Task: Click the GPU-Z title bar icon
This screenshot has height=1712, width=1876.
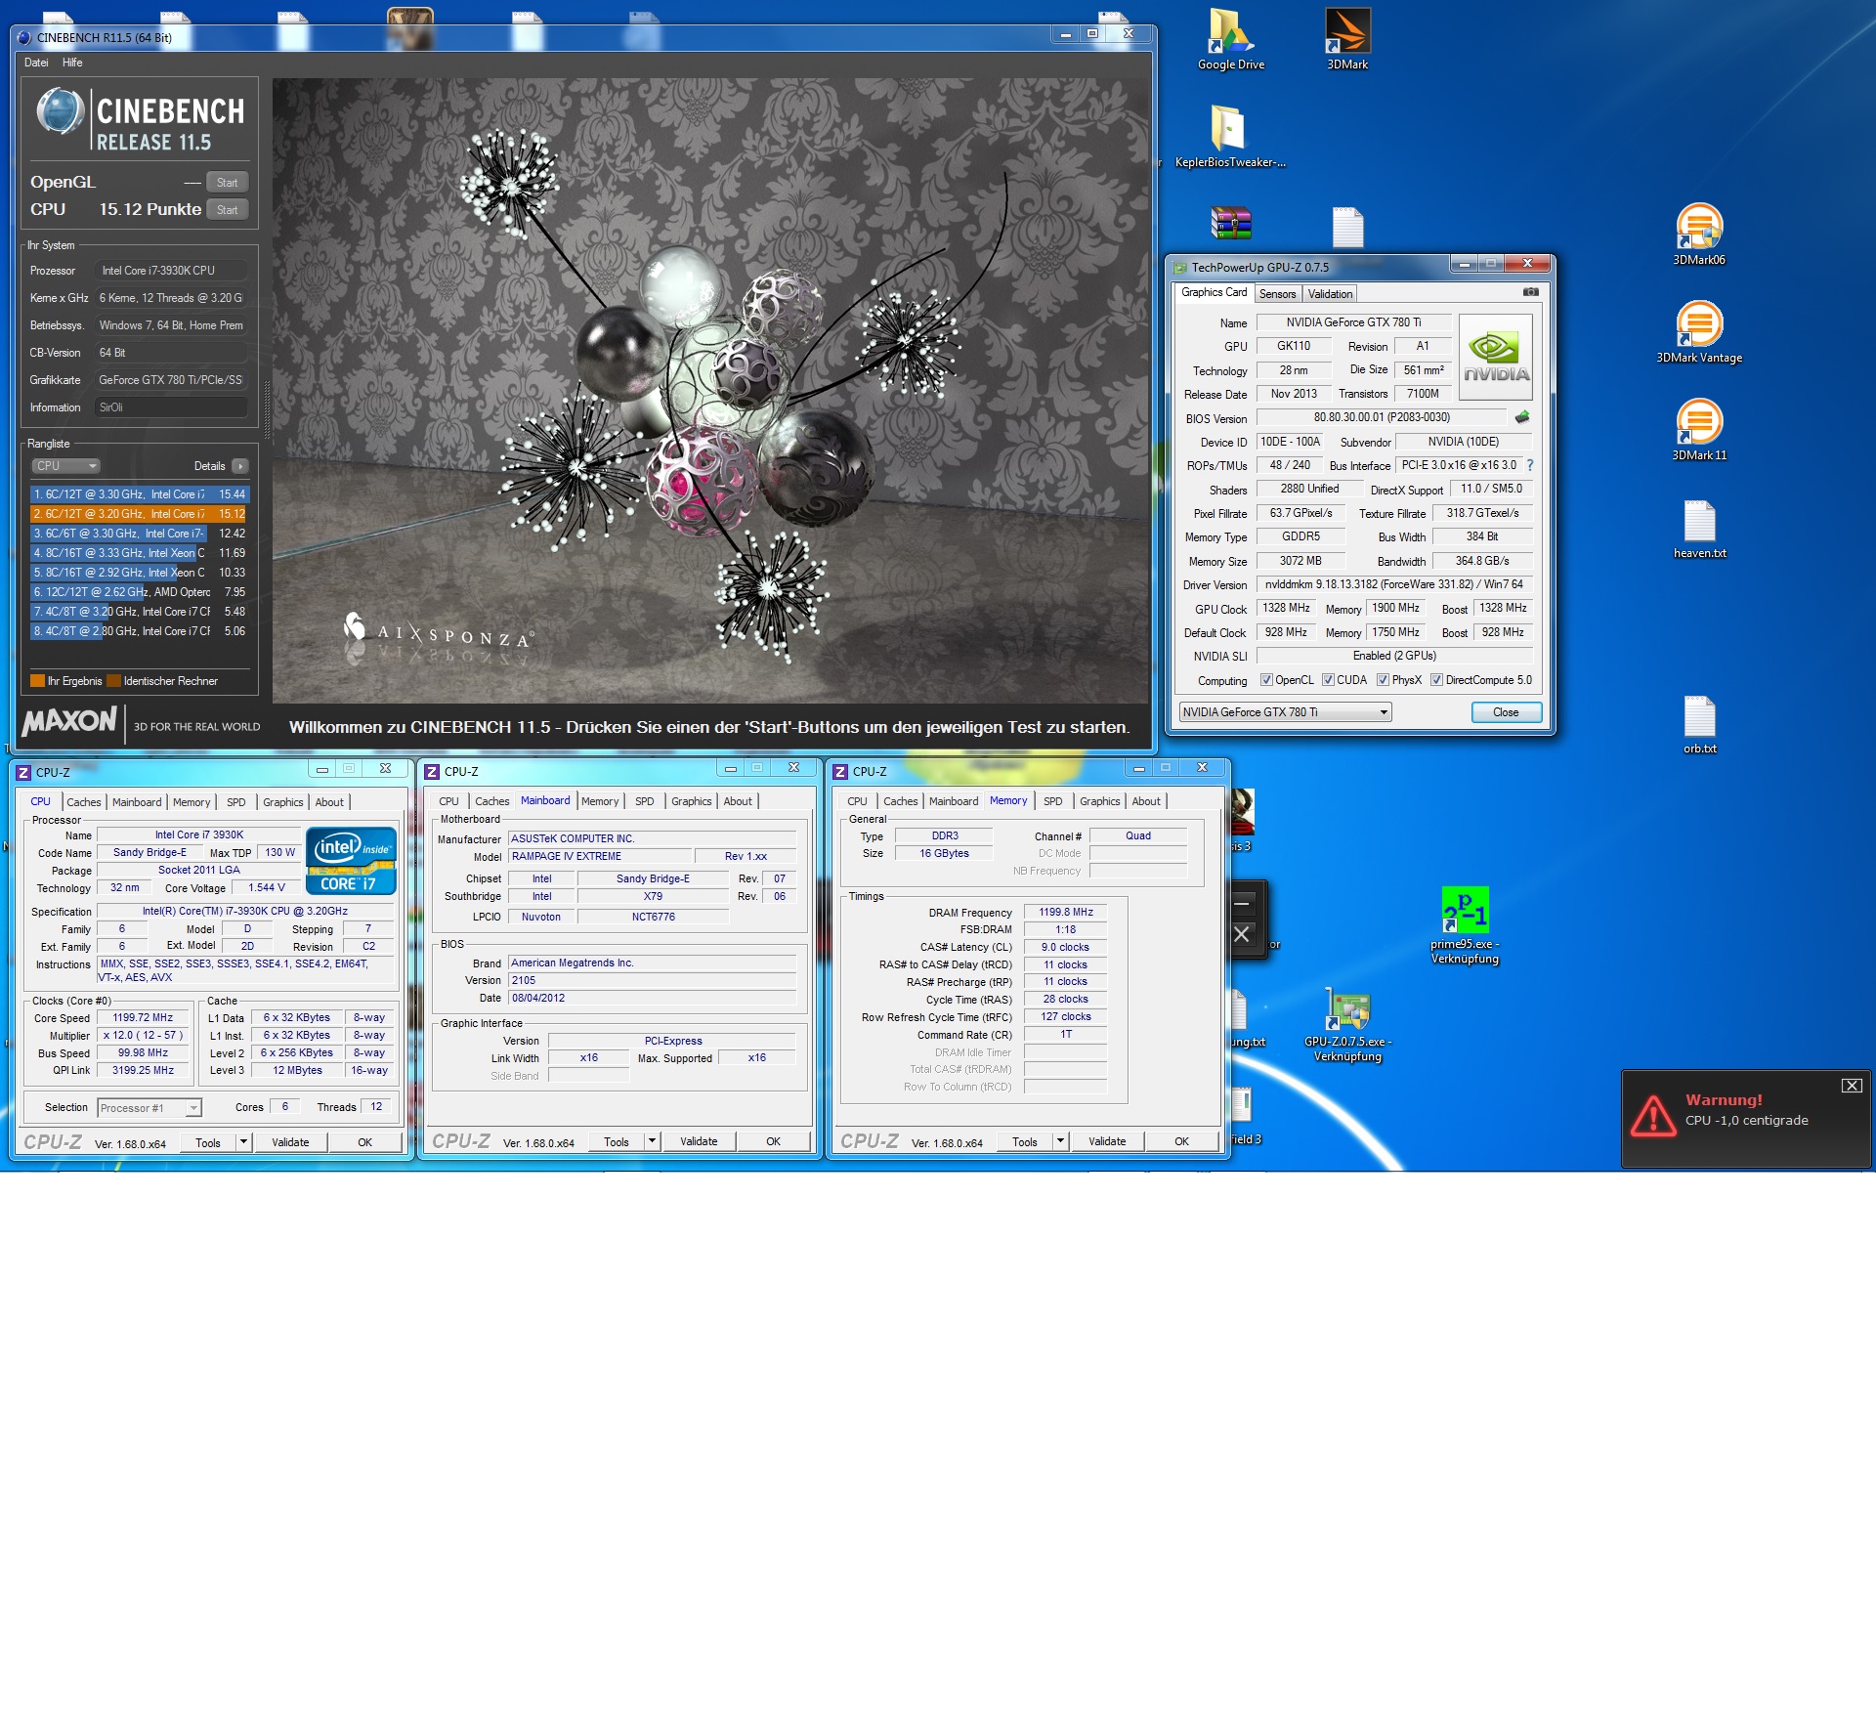Action: tap(1180, 268)
